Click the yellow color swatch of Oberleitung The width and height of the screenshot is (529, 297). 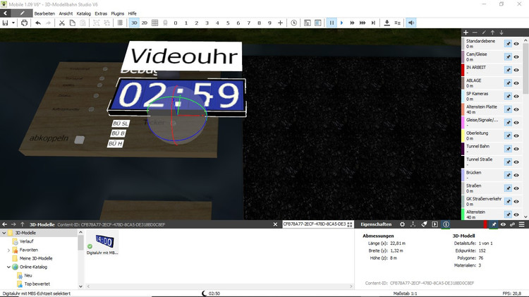[463, 135]
